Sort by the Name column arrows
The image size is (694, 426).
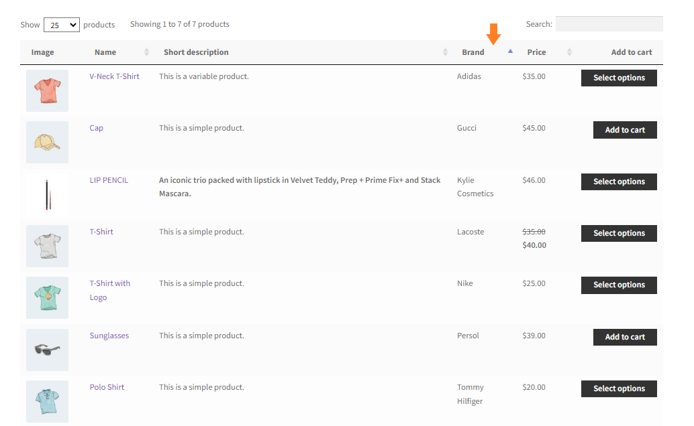click(146, 52)
